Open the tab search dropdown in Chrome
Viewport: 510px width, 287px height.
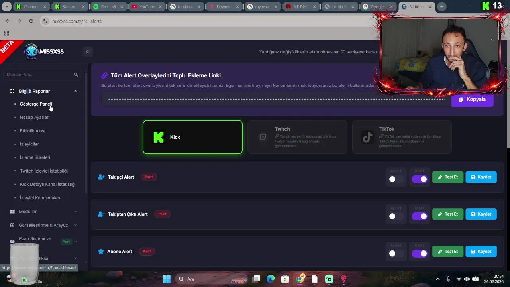7,7
